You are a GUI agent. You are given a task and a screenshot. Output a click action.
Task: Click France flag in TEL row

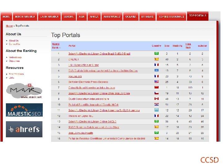click(x=156, y=116)
